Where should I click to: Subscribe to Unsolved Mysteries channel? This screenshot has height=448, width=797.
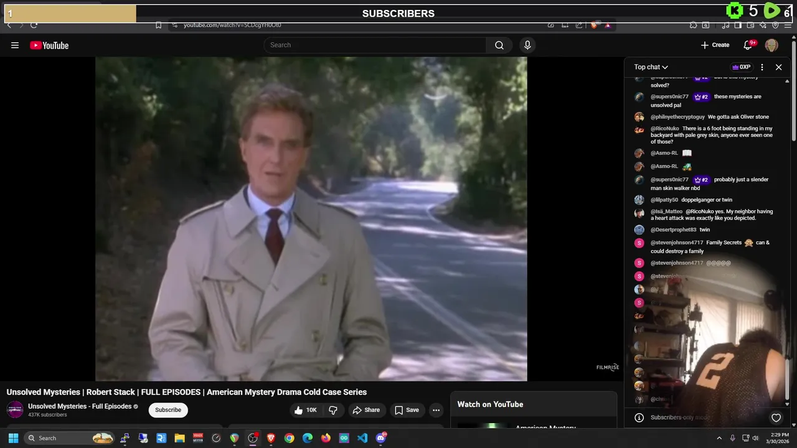click(168, 410)
